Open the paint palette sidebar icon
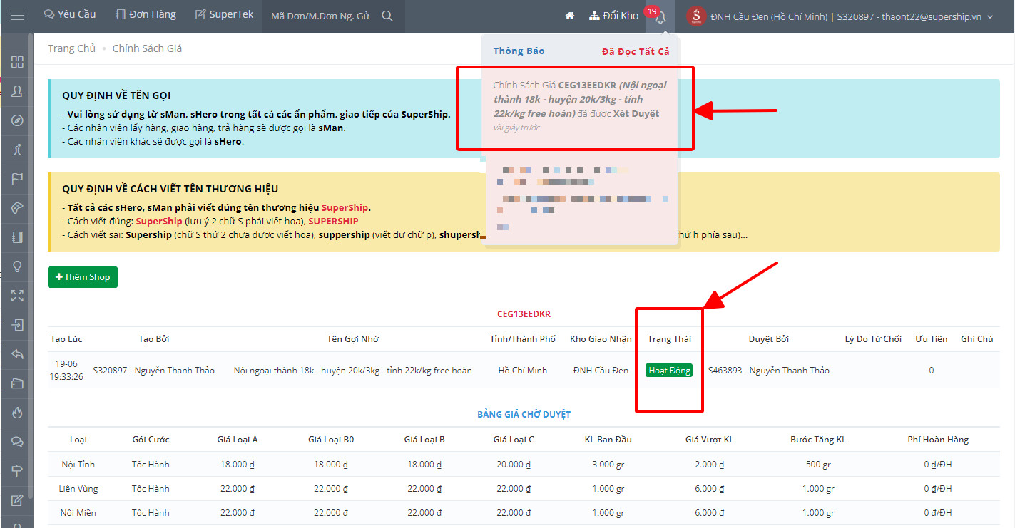The height and width of the screenshot is (528, 1015). pyautogui.click(x=18, y=207)
